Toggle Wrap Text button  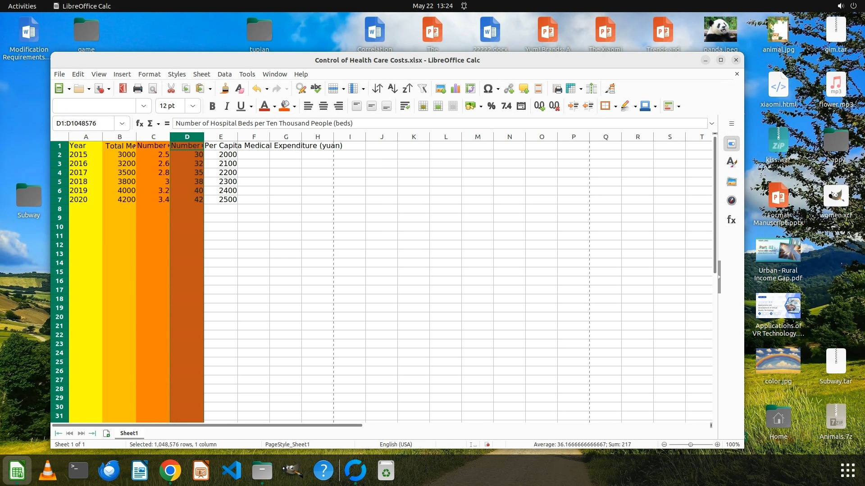(x=405, y=106)
